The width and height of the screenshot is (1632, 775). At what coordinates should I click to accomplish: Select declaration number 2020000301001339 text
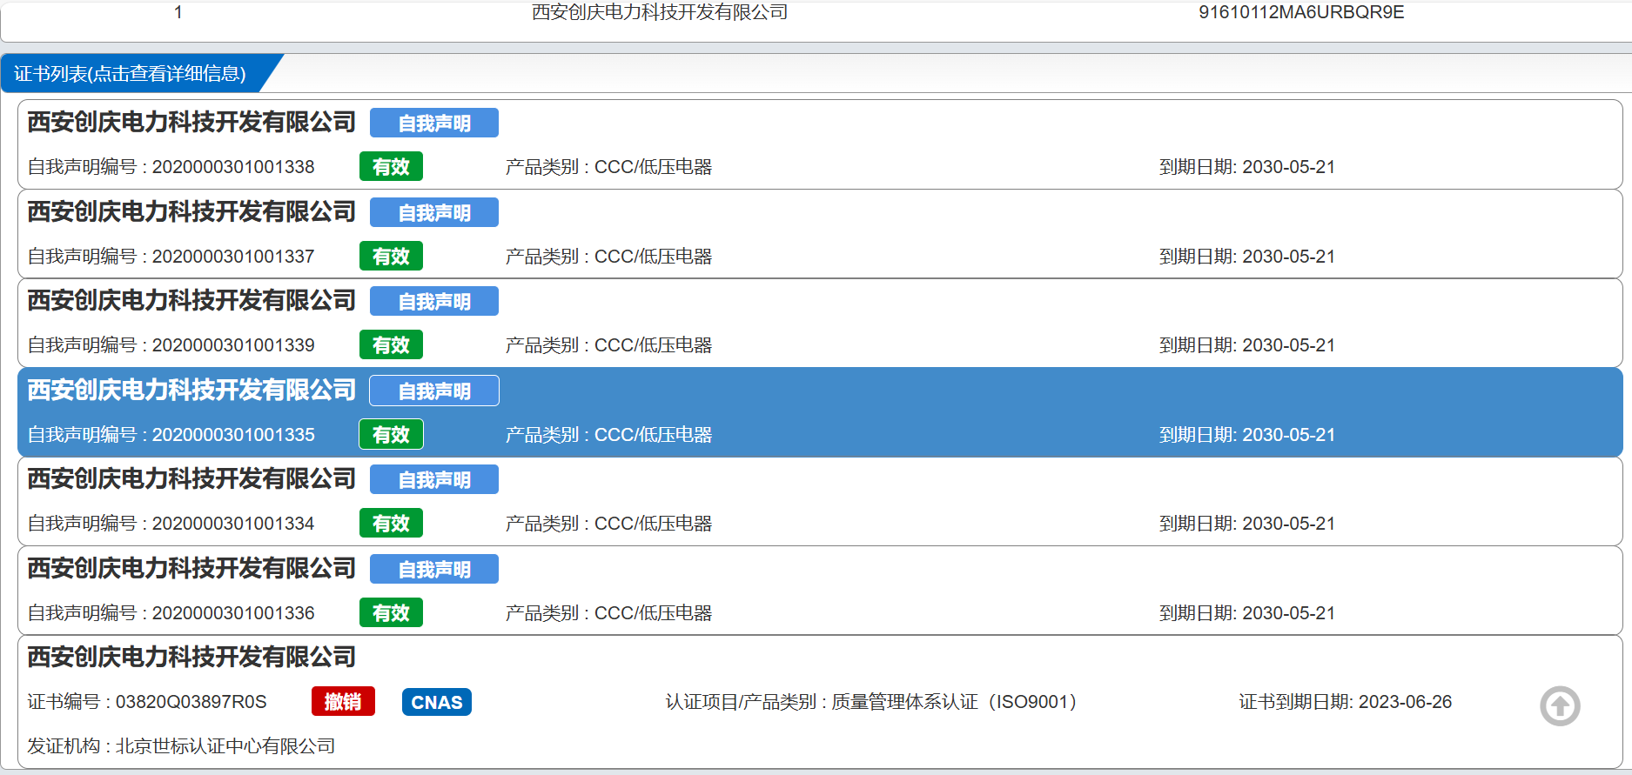(x=233, y=345)
